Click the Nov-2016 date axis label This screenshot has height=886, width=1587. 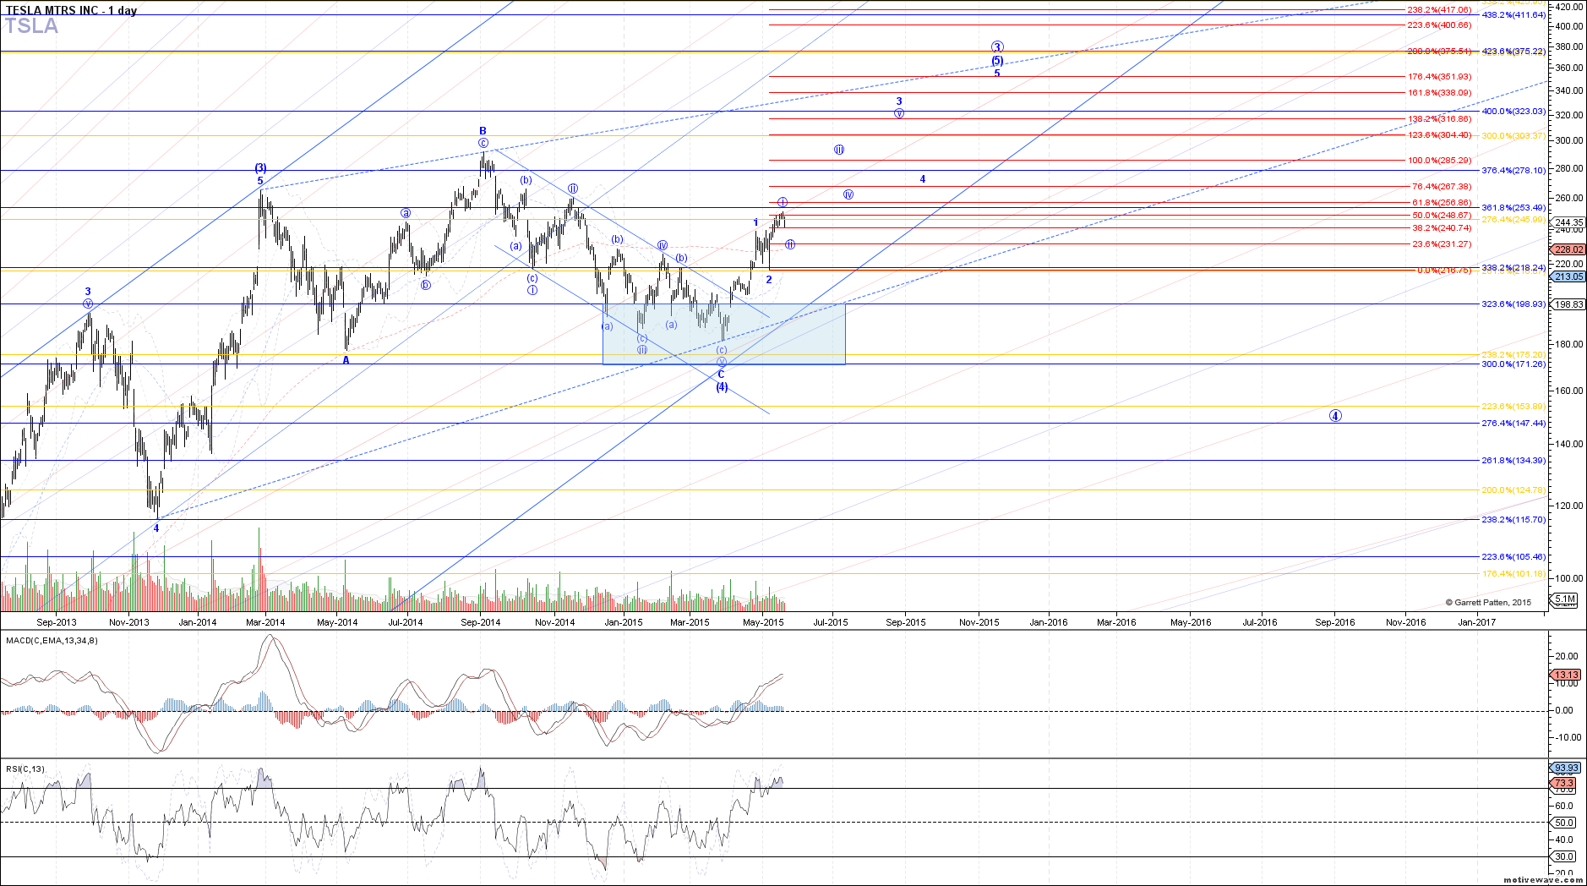click(x=1406, y=622)
